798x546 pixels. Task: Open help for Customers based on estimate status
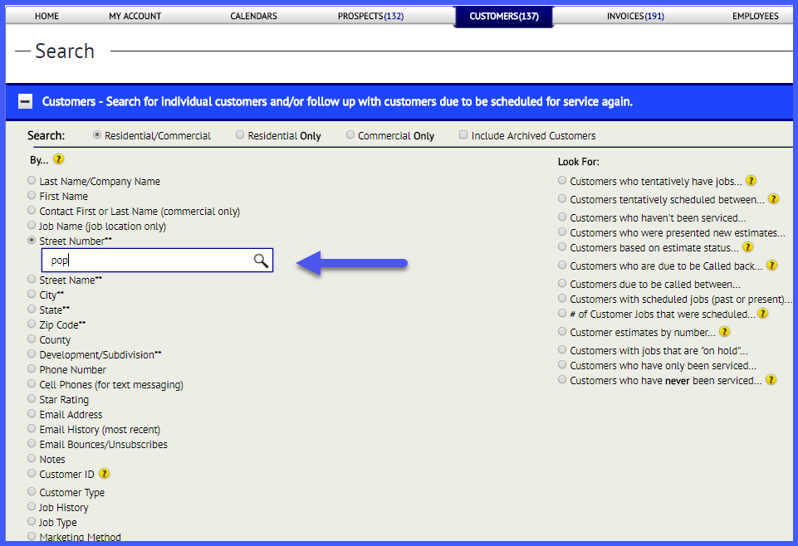point(747,247)
